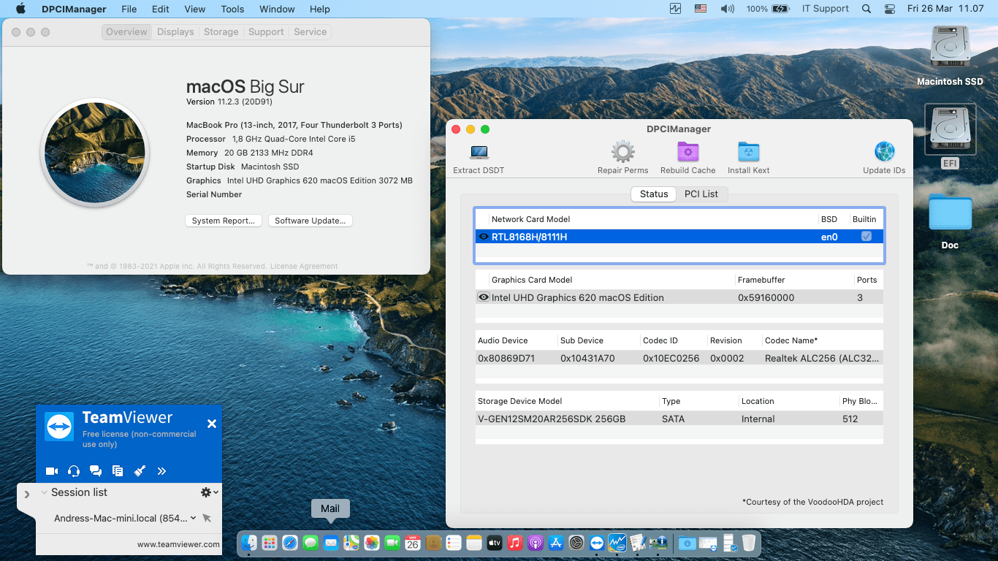Open Mail from the dock
998x561 pixels.
[x=331, y=543]
